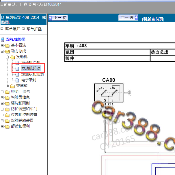175x175 pixels.
Task: Open the 电子喷射 wiring diagram
Action: click(x=29, y=80)
